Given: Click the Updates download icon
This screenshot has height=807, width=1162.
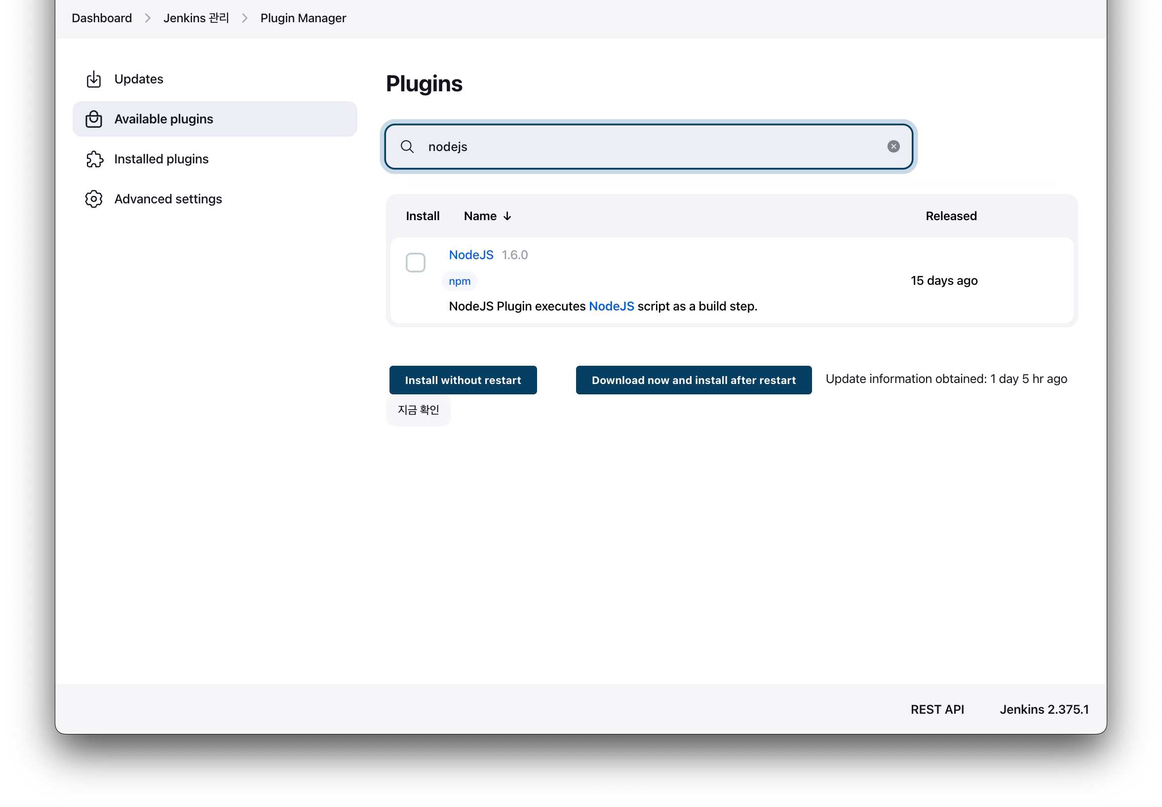Looking at the screenshot, I should 94,79.
